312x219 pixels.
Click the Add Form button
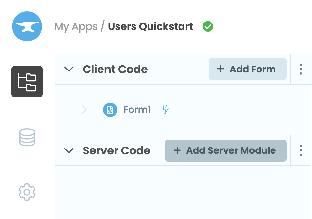pyautogui.click(x=247, y=69)
